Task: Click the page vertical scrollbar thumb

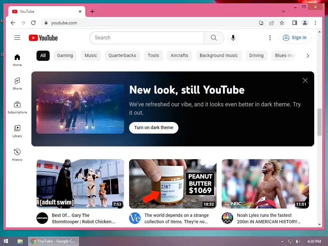Action: click(319, 122)
